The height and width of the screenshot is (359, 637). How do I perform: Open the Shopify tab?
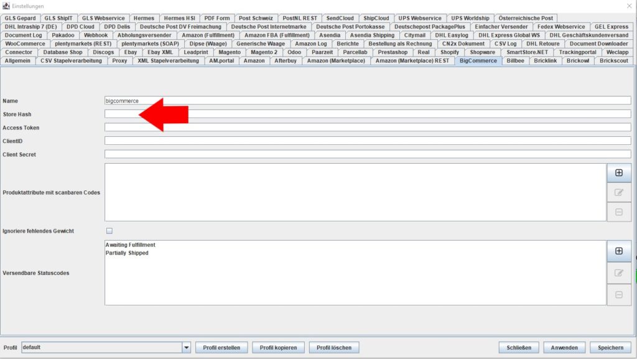450,52
